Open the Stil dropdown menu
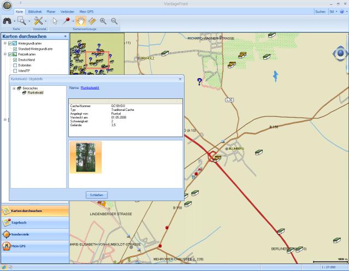349x271 pixels. click(x=332, y=11)
